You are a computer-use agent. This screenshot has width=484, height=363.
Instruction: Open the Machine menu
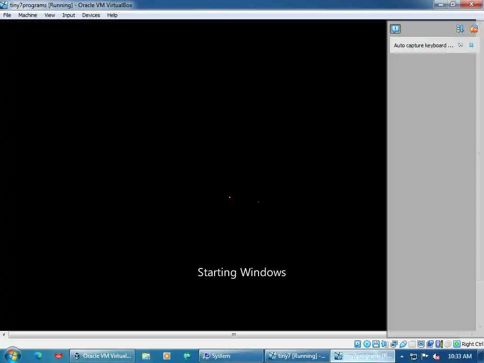point(27,15)
